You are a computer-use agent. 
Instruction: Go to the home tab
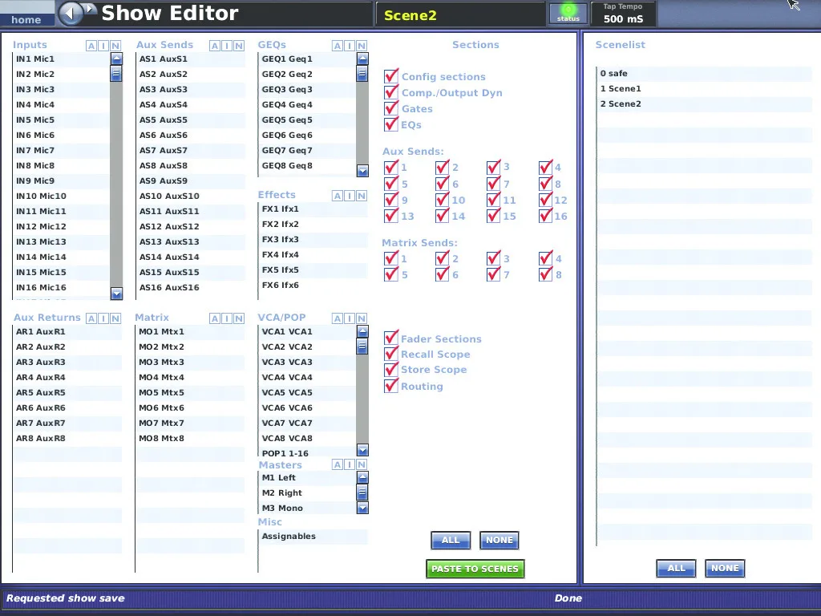point(26,19)
